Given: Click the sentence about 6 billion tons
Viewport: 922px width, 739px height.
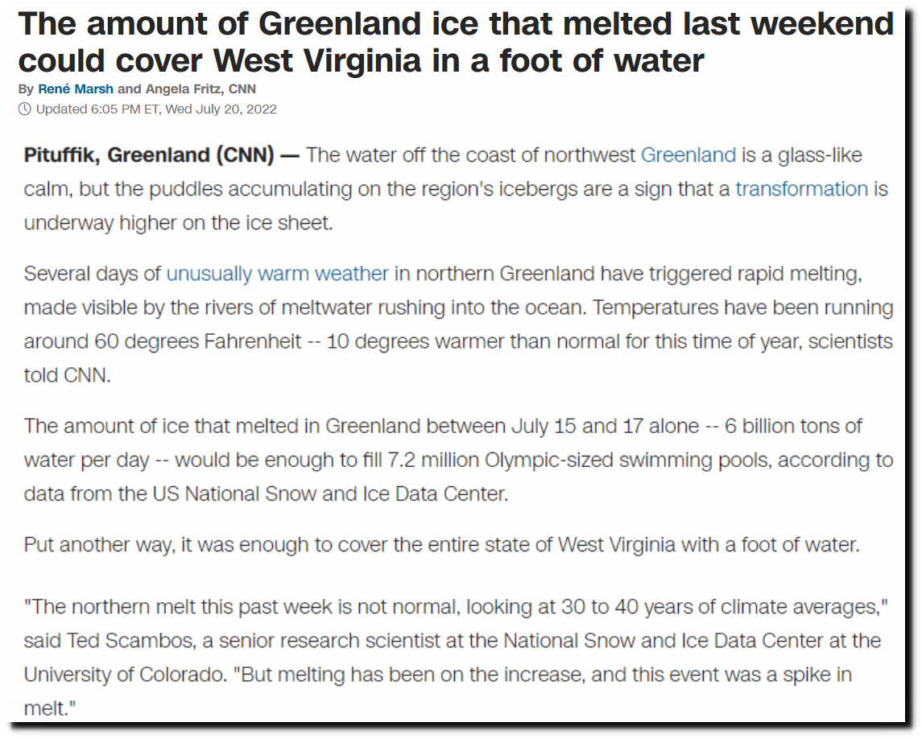Looking at the screenshot, I should click(459, 460).
